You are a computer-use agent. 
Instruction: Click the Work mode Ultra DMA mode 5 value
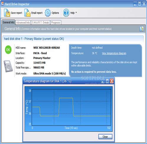50,74
